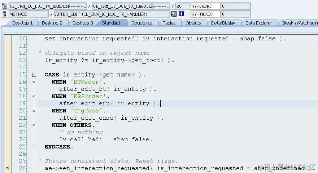Image resolution: width=318 pixels, height=173 pixels.
Task: Click the 'CmgCase' string literal
Action: 86,111
